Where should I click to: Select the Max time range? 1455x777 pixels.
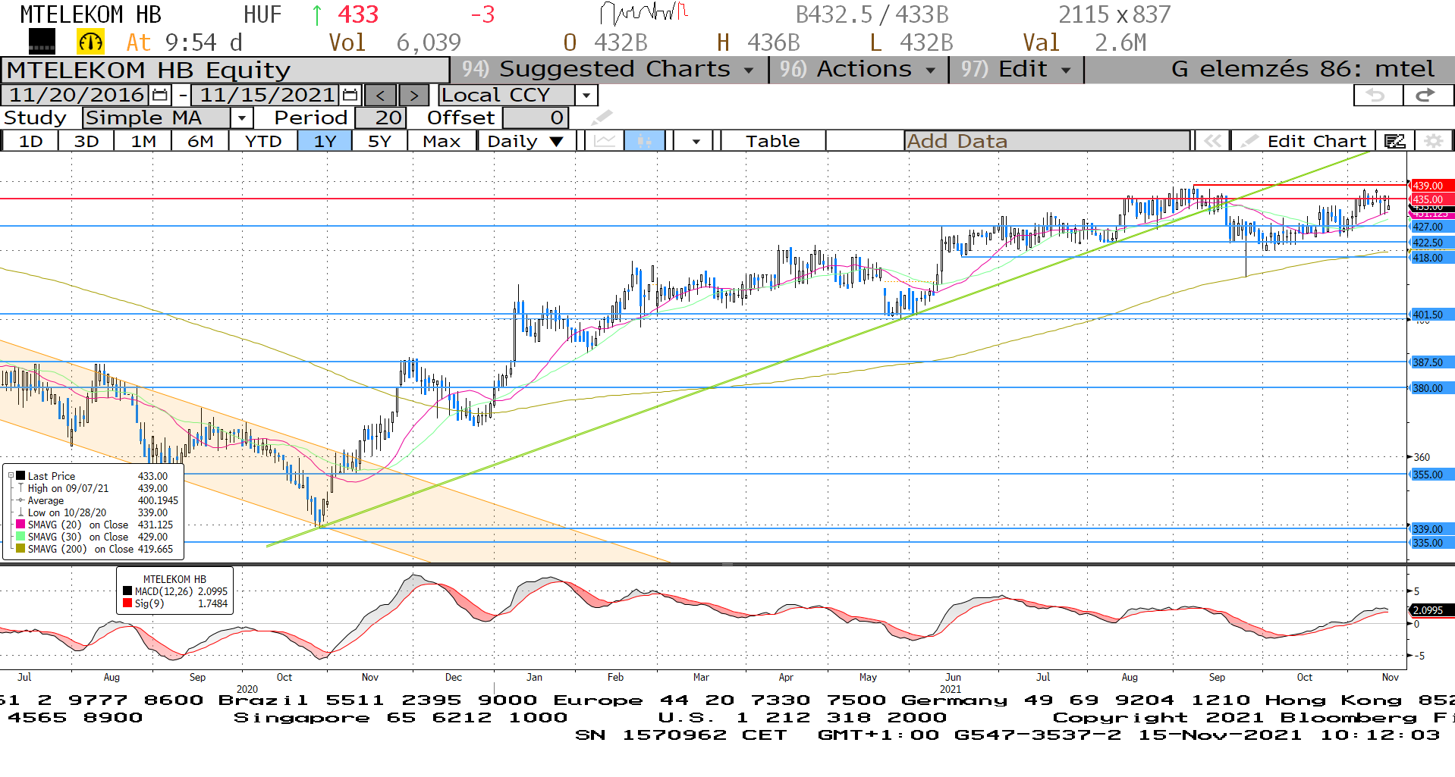442,141
